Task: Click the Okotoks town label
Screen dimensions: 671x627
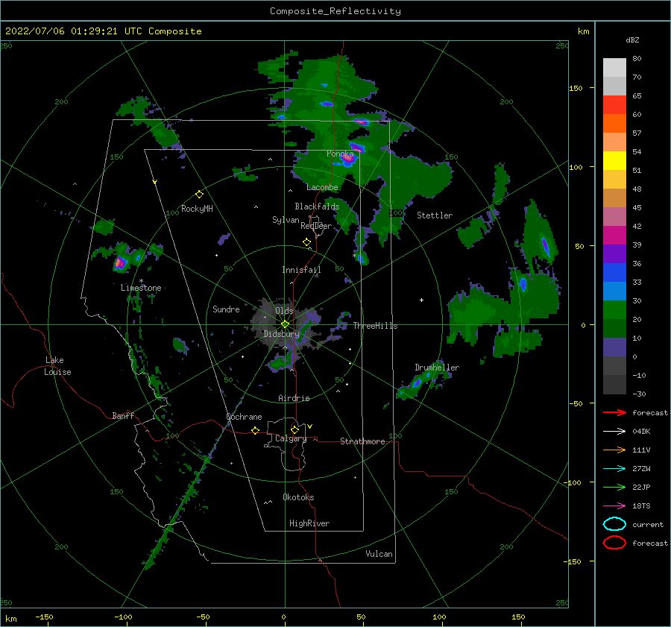Action: pos(298,497)
